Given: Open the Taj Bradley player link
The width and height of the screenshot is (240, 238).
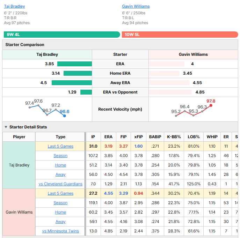Looking at the screenshot, I should [x=14, y=6].
